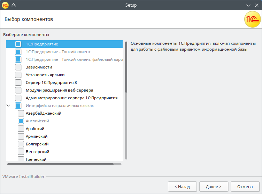Viewport: 262px width, 194px height.
Task: Select the Болгарский language item
Action: [37, 144]
